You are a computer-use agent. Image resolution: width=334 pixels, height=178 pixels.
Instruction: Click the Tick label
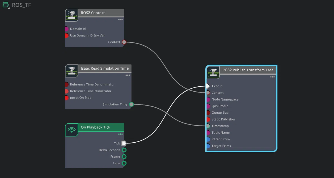tap(117, 143)
